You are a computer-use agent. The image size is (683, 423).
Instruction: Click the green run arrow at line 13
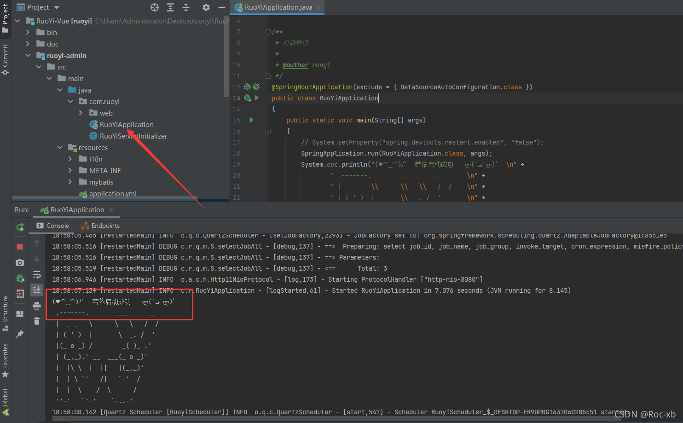click(x=256, y=98)
